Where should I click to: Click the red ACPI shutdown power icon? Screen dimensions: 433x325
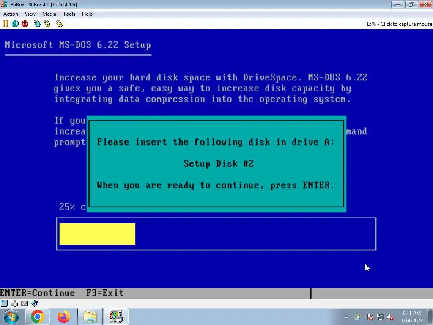(x=25, y=24)
